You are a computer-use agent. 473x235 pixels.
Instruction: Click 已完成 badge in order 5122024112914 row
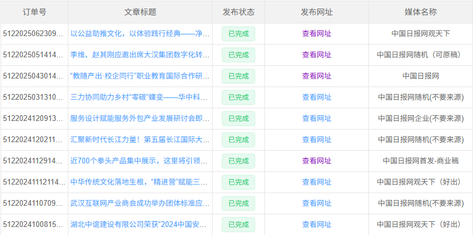tap(239, 161)
